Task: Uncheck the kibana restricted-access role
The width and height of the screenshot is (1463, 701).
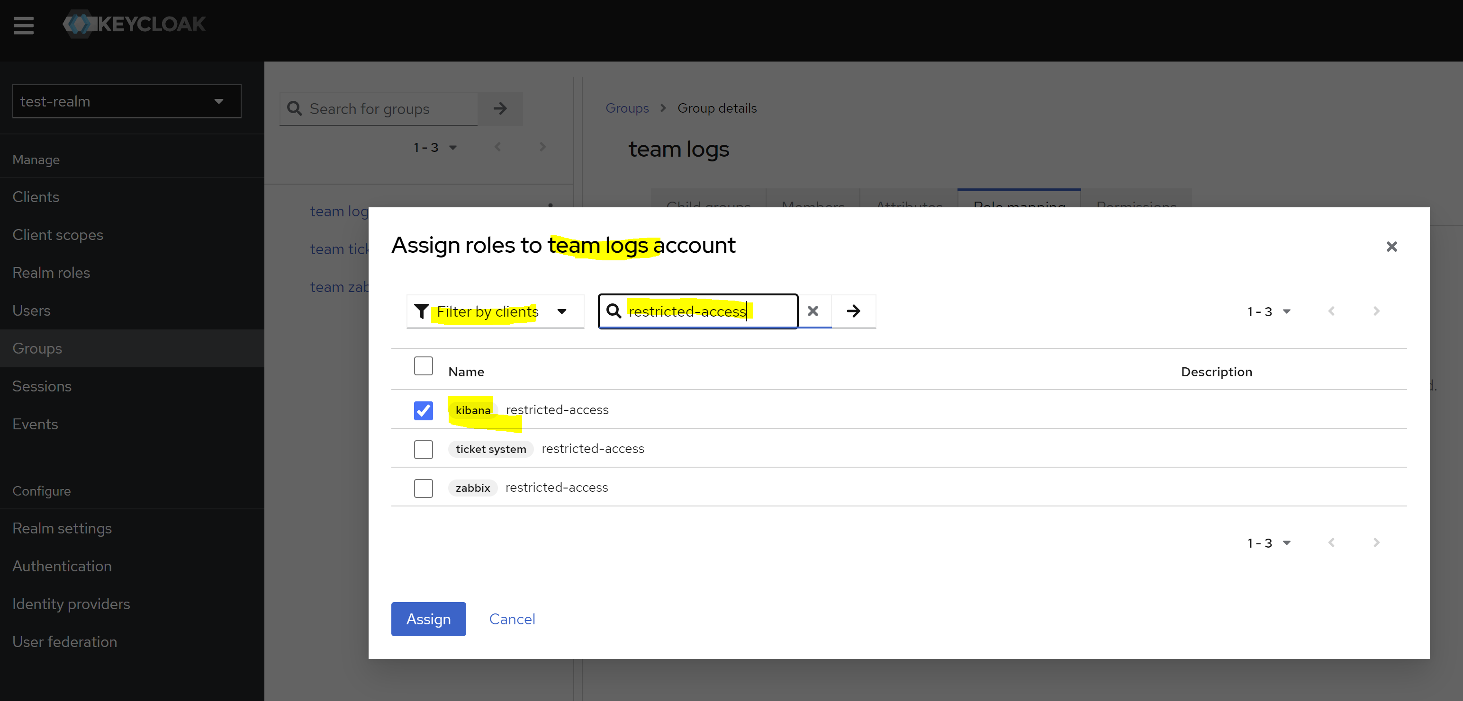Action: click(423, 410)
